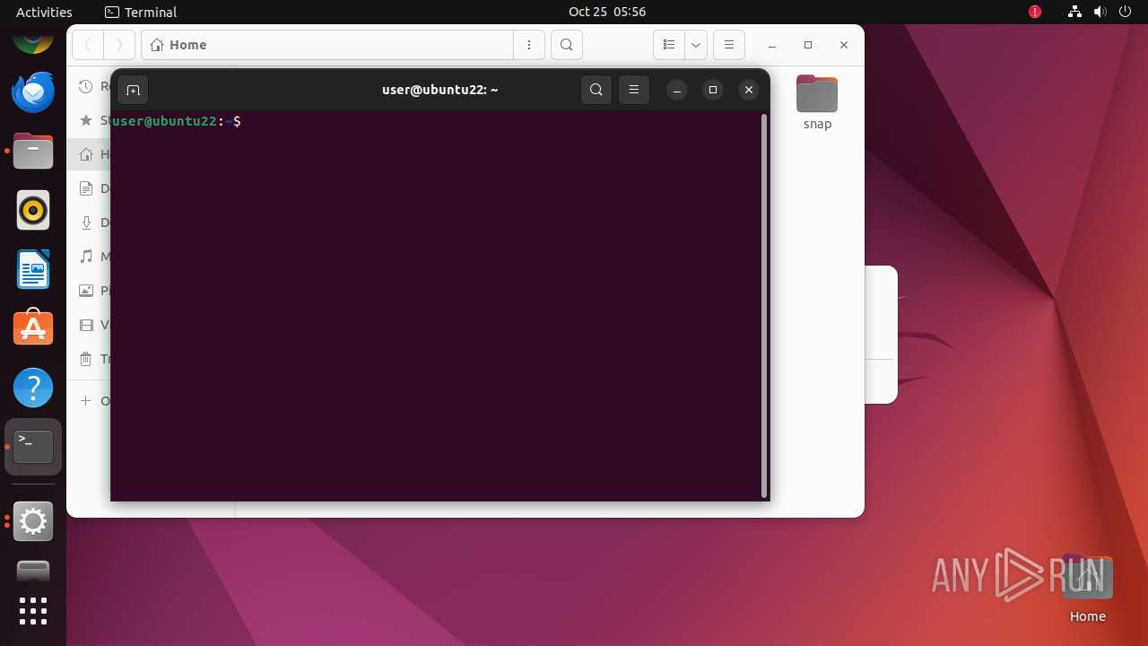Select Home in Files sidebar
1148x646 pixels.
(90, 154)
